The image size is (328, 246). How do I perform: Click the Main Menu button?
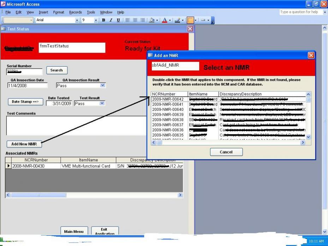tap(74, 231)
